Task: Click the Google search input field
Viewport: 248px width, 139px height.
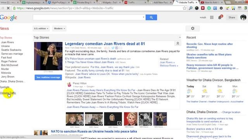Action: coord(88,17)
